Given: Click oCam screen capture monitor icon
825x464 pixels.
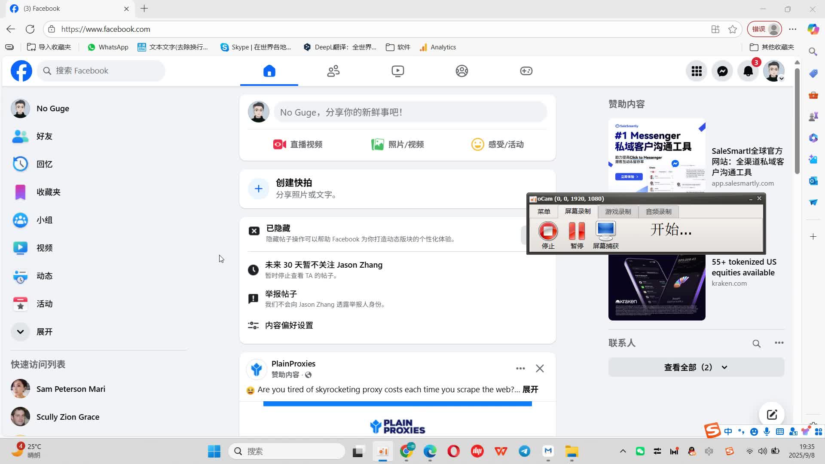Looking at the screenshot, I should (x=605, y=232).
